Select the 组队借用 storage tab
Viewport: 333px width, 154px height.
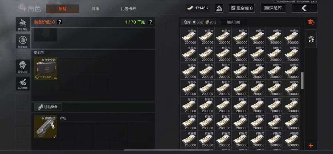(233, 22)
